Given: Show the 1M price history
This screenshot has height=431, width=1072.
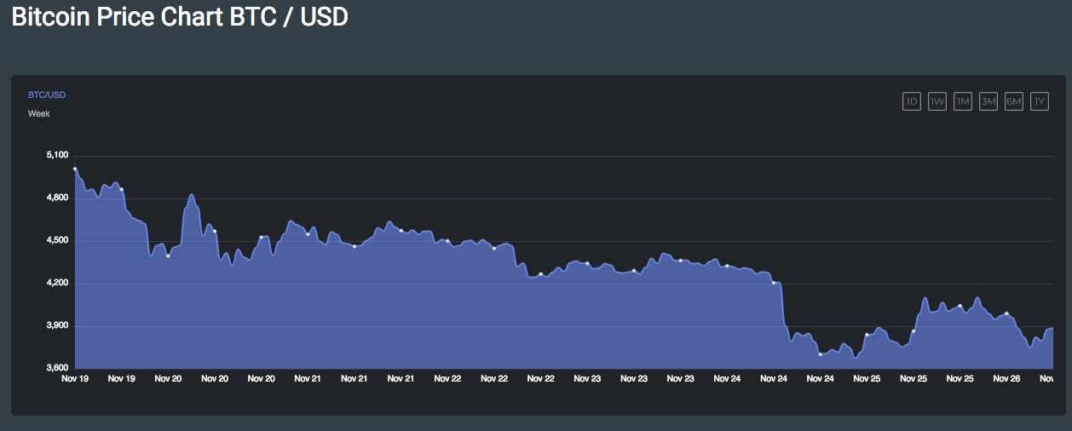Looking at the screenshot, I should (963, 101).
